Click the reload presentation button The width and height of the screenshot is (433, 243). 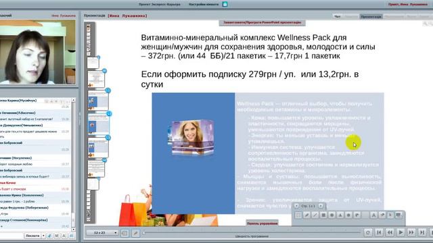pyautogui.click(x=368, y=233)
